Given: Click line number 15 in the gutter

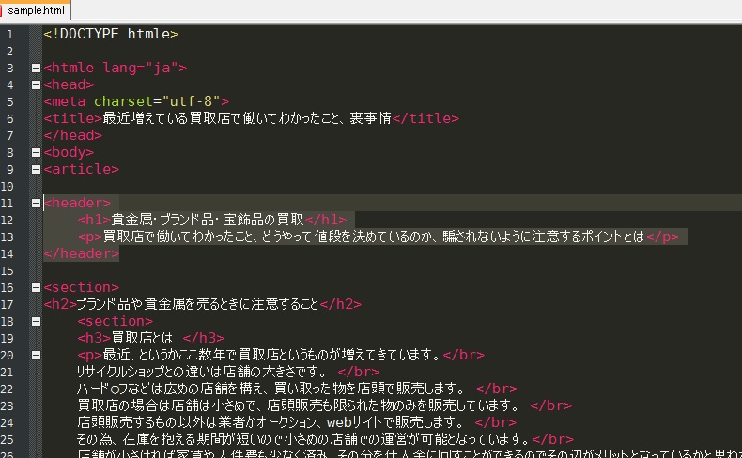Looking at the screenshot, I should [x=8, y=271].
